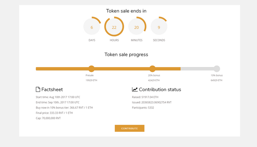This screenshot has width=257, height=147.
Task: Click the days countdown circle showing 6
Action: click(x=92, y=27)
